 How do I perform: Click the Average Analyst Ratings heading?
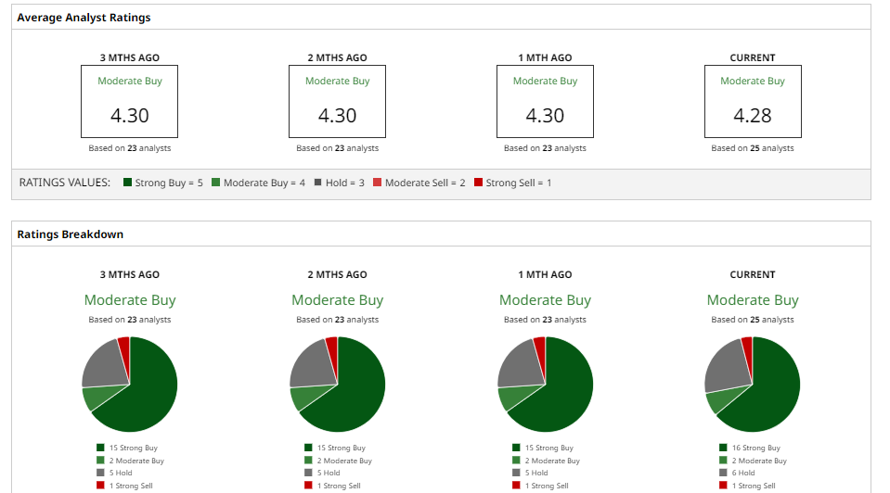click(84, 18)
